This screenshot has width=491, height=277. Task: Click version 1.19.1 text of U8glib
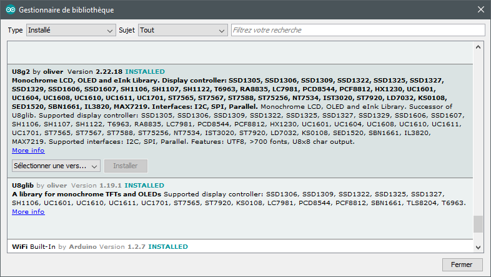pos(110,186)
